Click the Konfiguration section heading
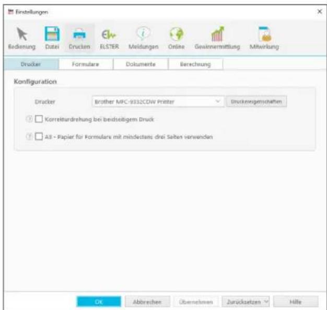 35,82
